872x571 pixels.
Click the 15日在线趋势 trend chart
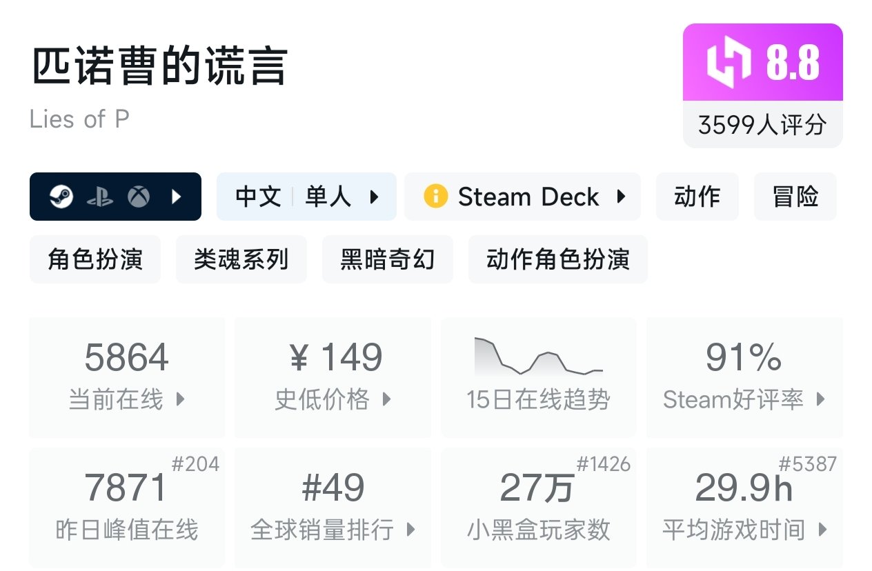[x=538, y=357]
